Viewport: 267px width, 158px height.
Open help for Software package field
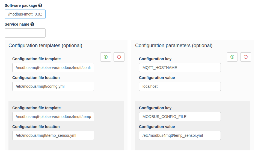(x=40, y=5)
